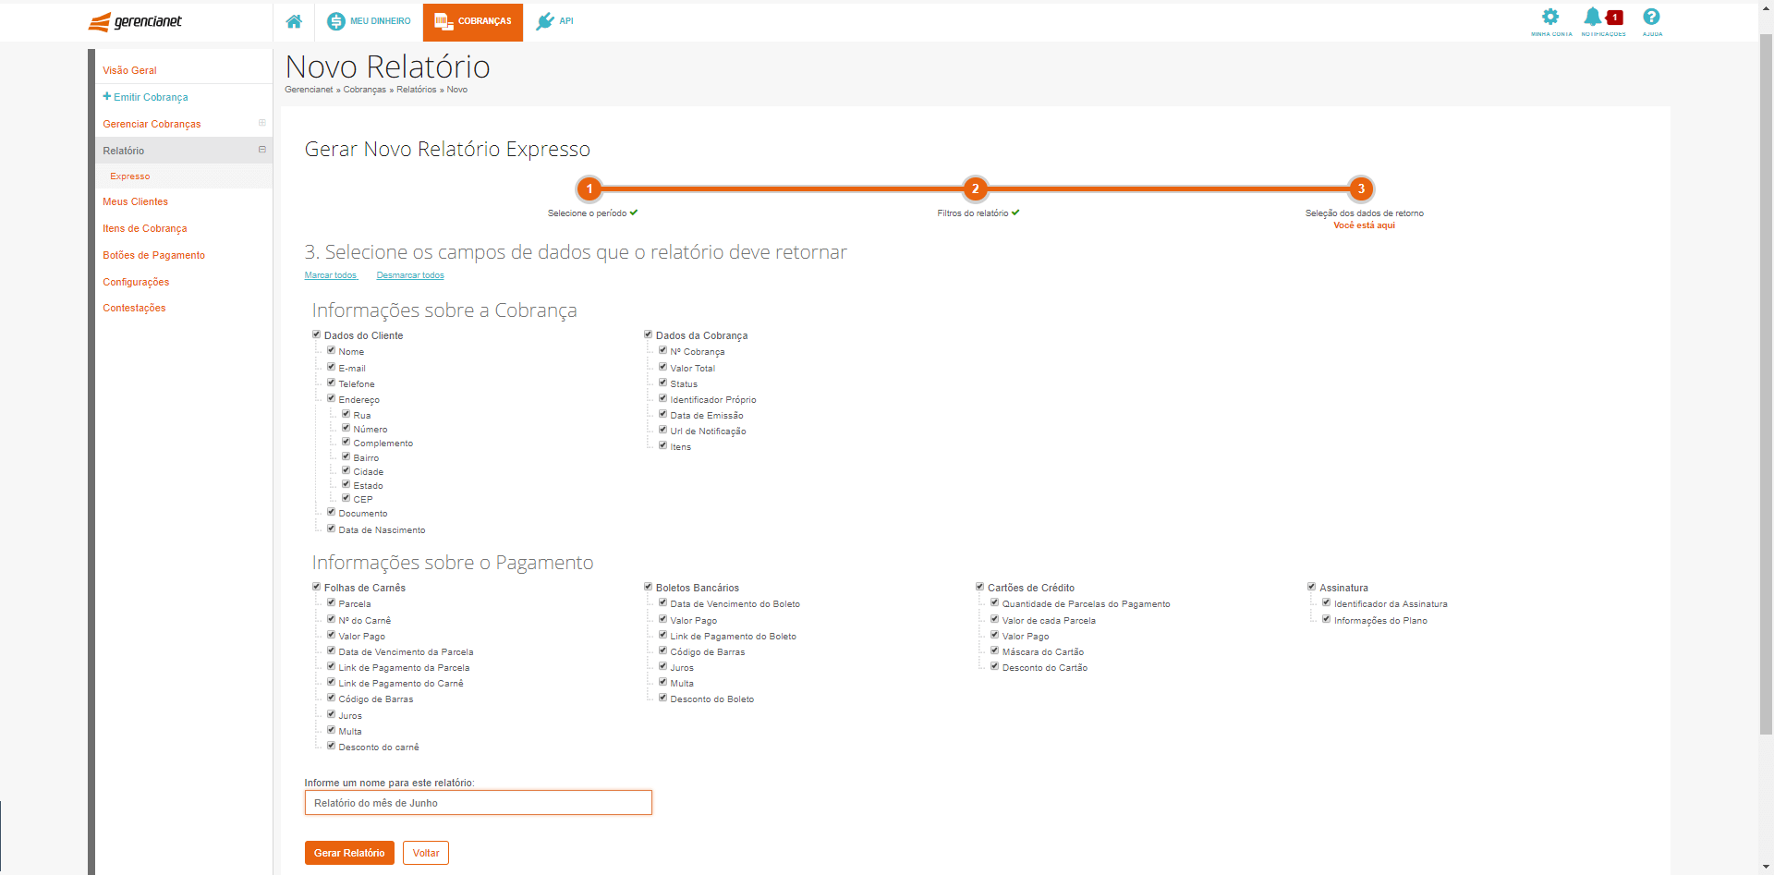Uncheck Máscara do Cartão under Cartões de Crédito

tap(994, 650)
